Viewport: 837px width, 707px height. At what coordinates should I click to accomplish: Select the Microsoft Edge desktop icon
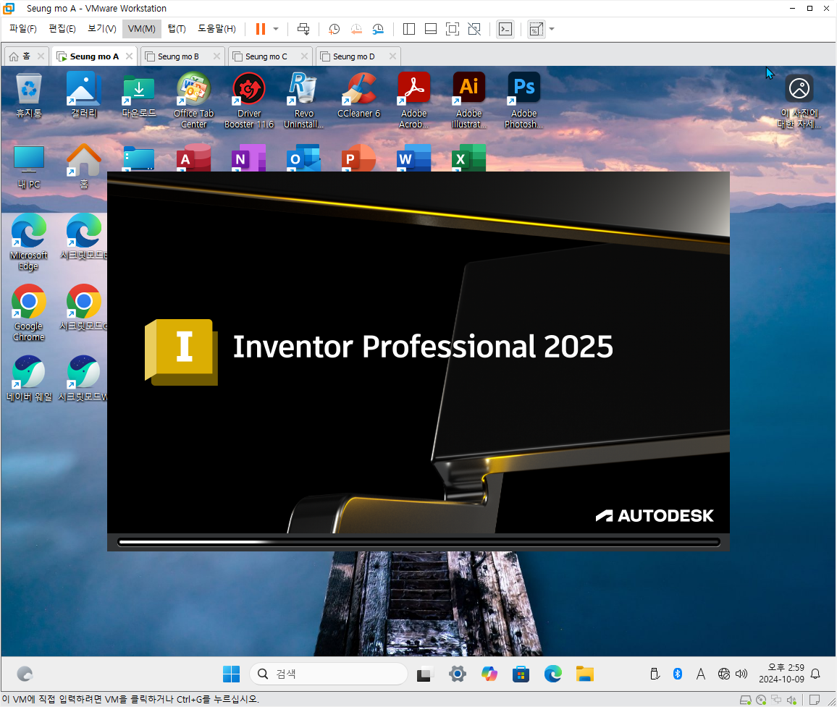(29, 242)
